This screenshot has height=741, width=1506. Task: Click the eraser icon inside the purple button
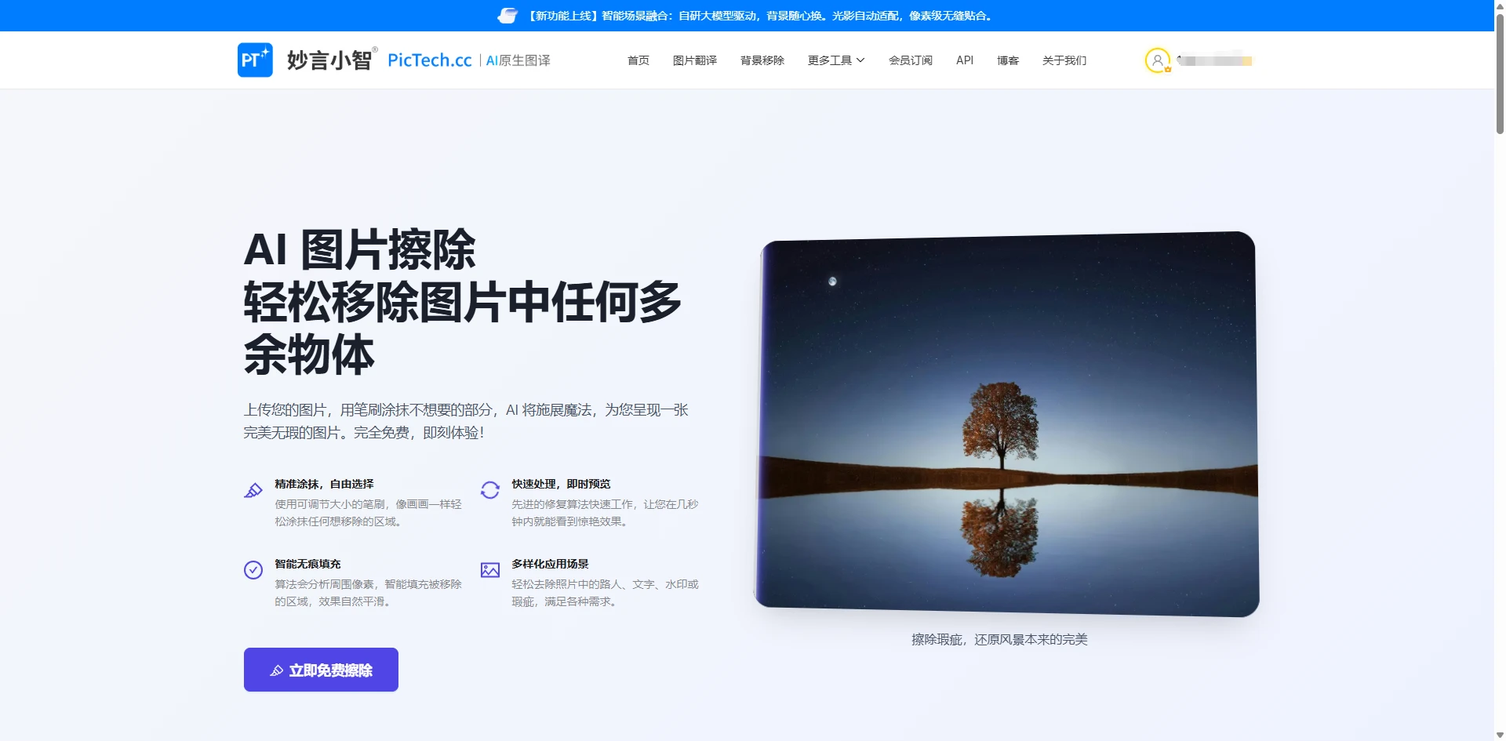pyautogui.click(x=276, y=670)
